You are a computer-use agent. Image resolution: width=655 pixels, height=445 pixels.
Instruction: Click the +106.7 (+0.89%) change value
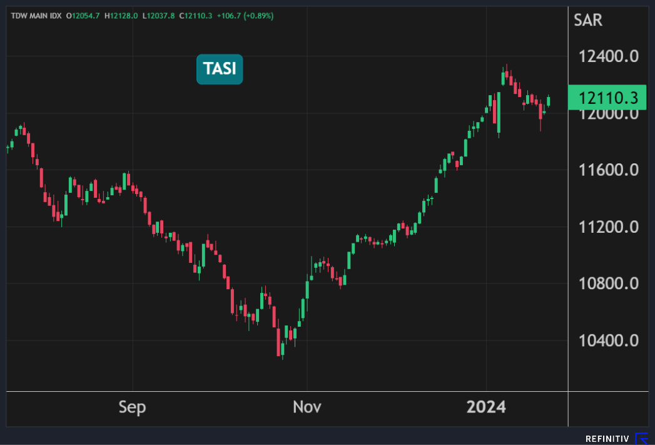coord(245,16)
